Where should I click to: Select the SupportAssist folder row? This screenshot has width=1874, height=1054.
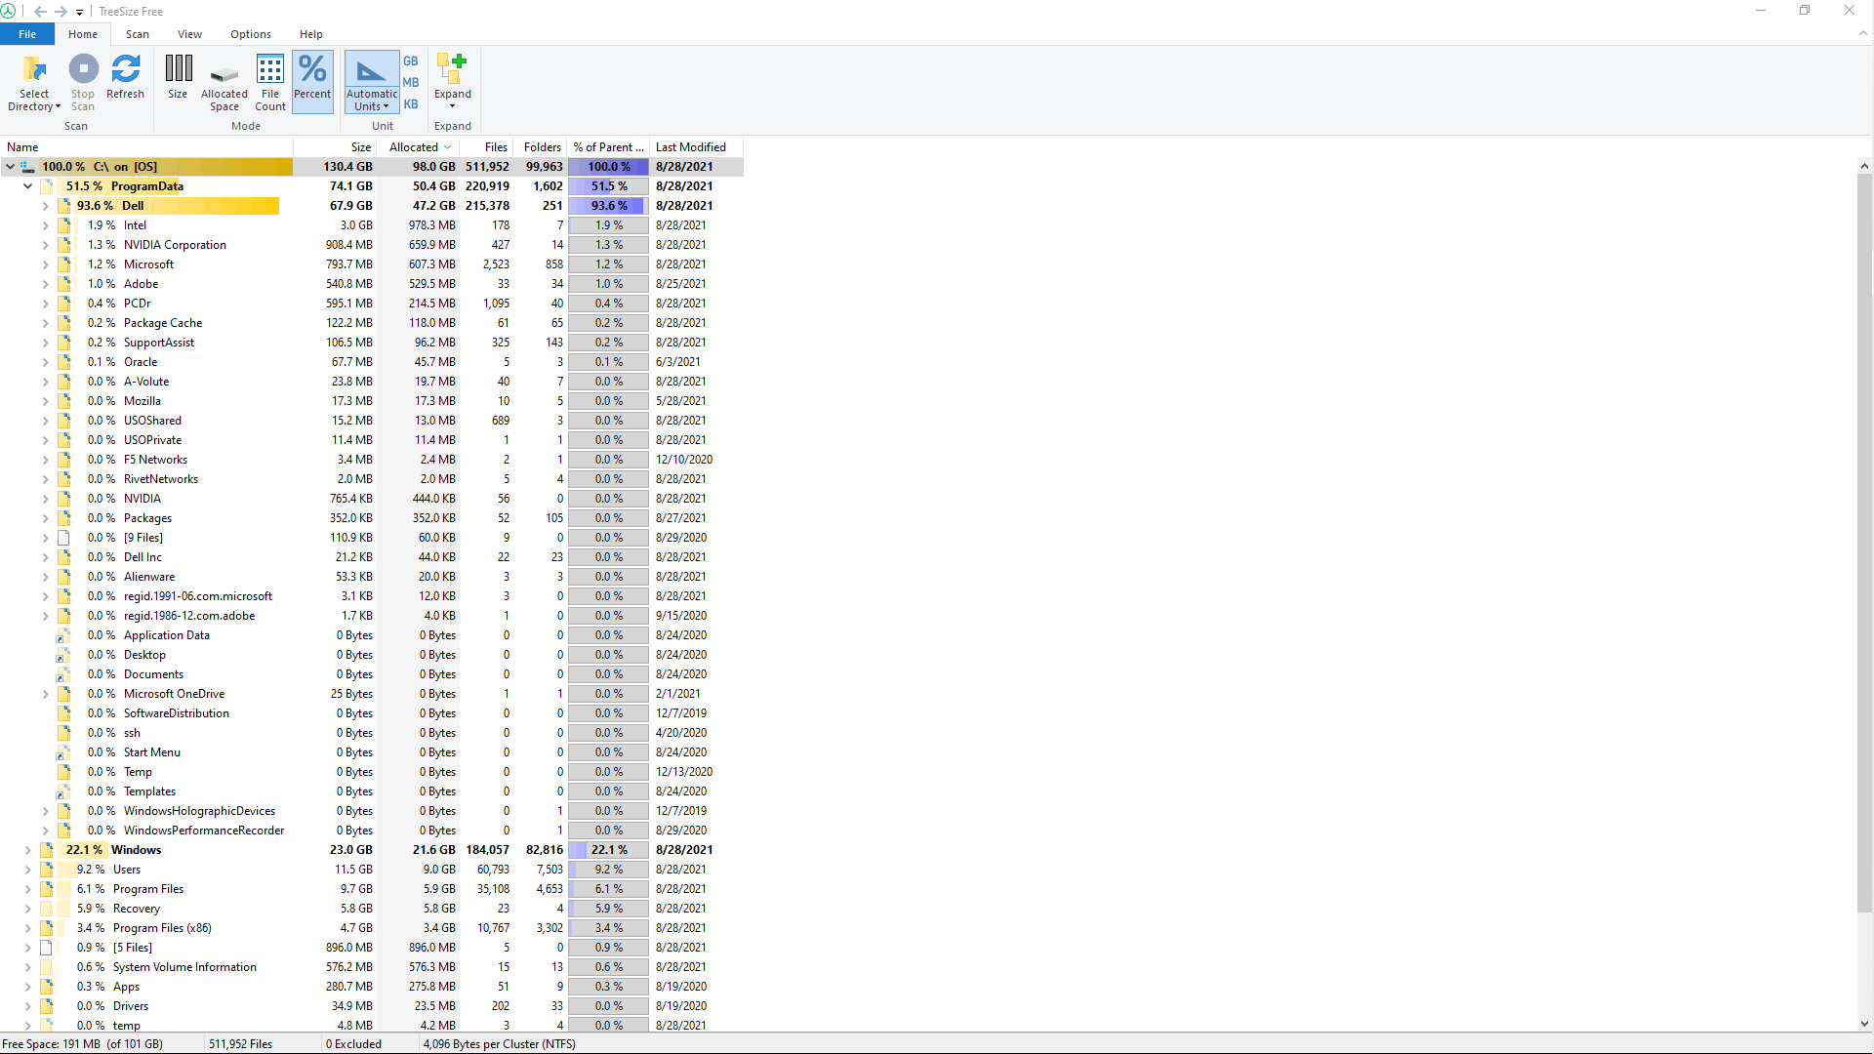coord(371,343)
